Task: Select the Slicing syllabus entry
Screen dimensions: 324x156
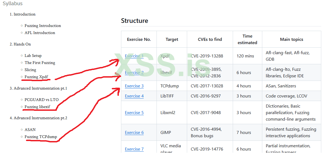Action: pos(30,70)
